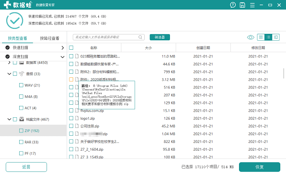Viewport: 286px width, 178px height.
Task: Tick checkbox for flvplus.com.zip
Action: [x=71, y=110]
